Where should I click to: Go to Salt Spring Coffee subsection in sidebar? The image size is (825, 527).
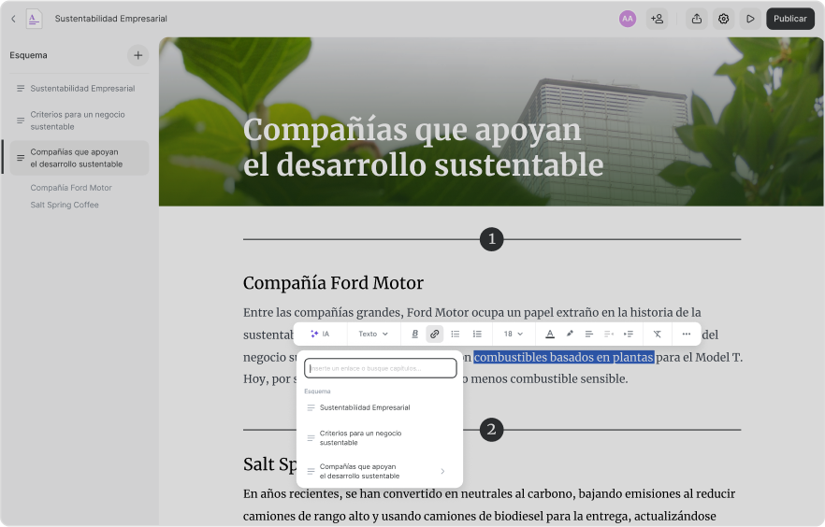[65, 205]
